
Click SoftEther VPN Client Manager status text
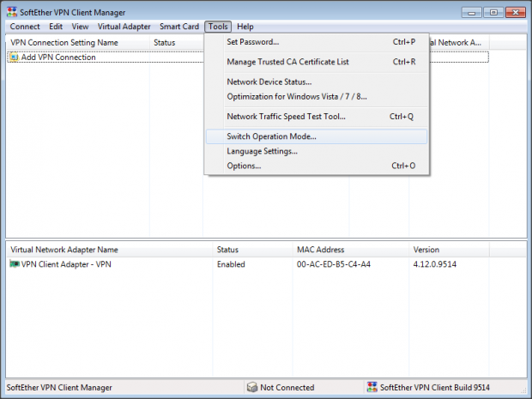[x=59, y=388]
